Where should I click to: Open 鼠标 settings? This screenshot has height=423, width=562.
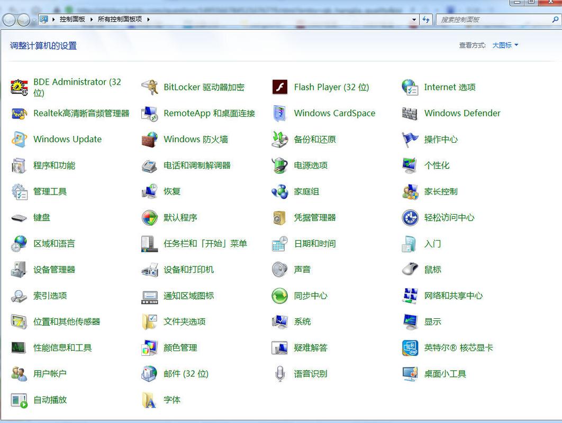[431, 269]
